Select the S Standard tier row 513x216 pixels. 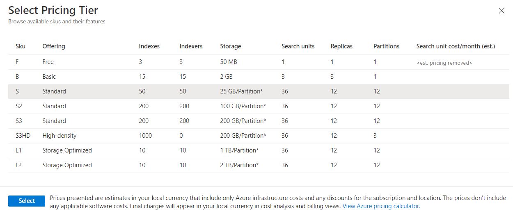click(x=54, y=91)
